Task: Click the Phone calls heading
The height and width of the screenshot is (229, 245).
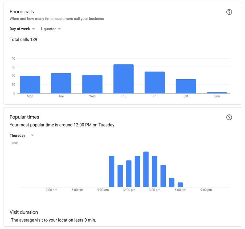Action: pos(22,12)
